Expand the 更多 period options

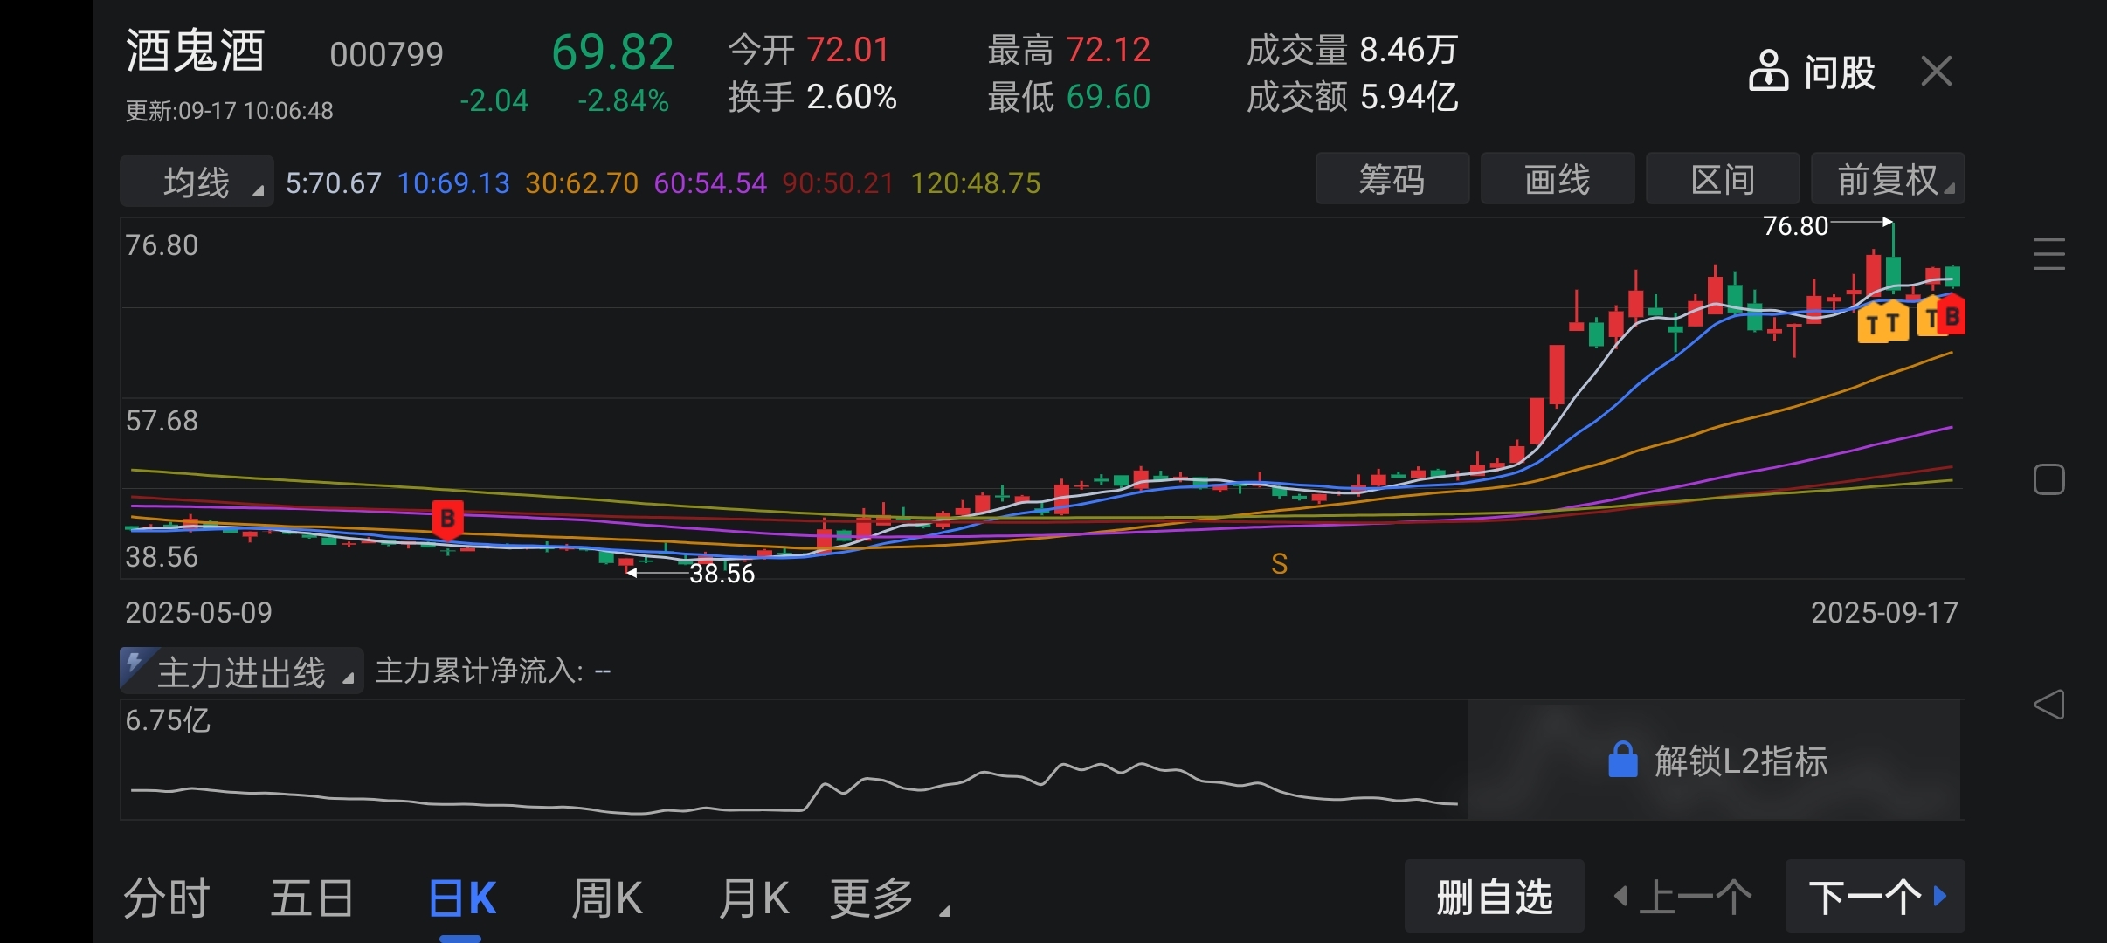(888, 898)
